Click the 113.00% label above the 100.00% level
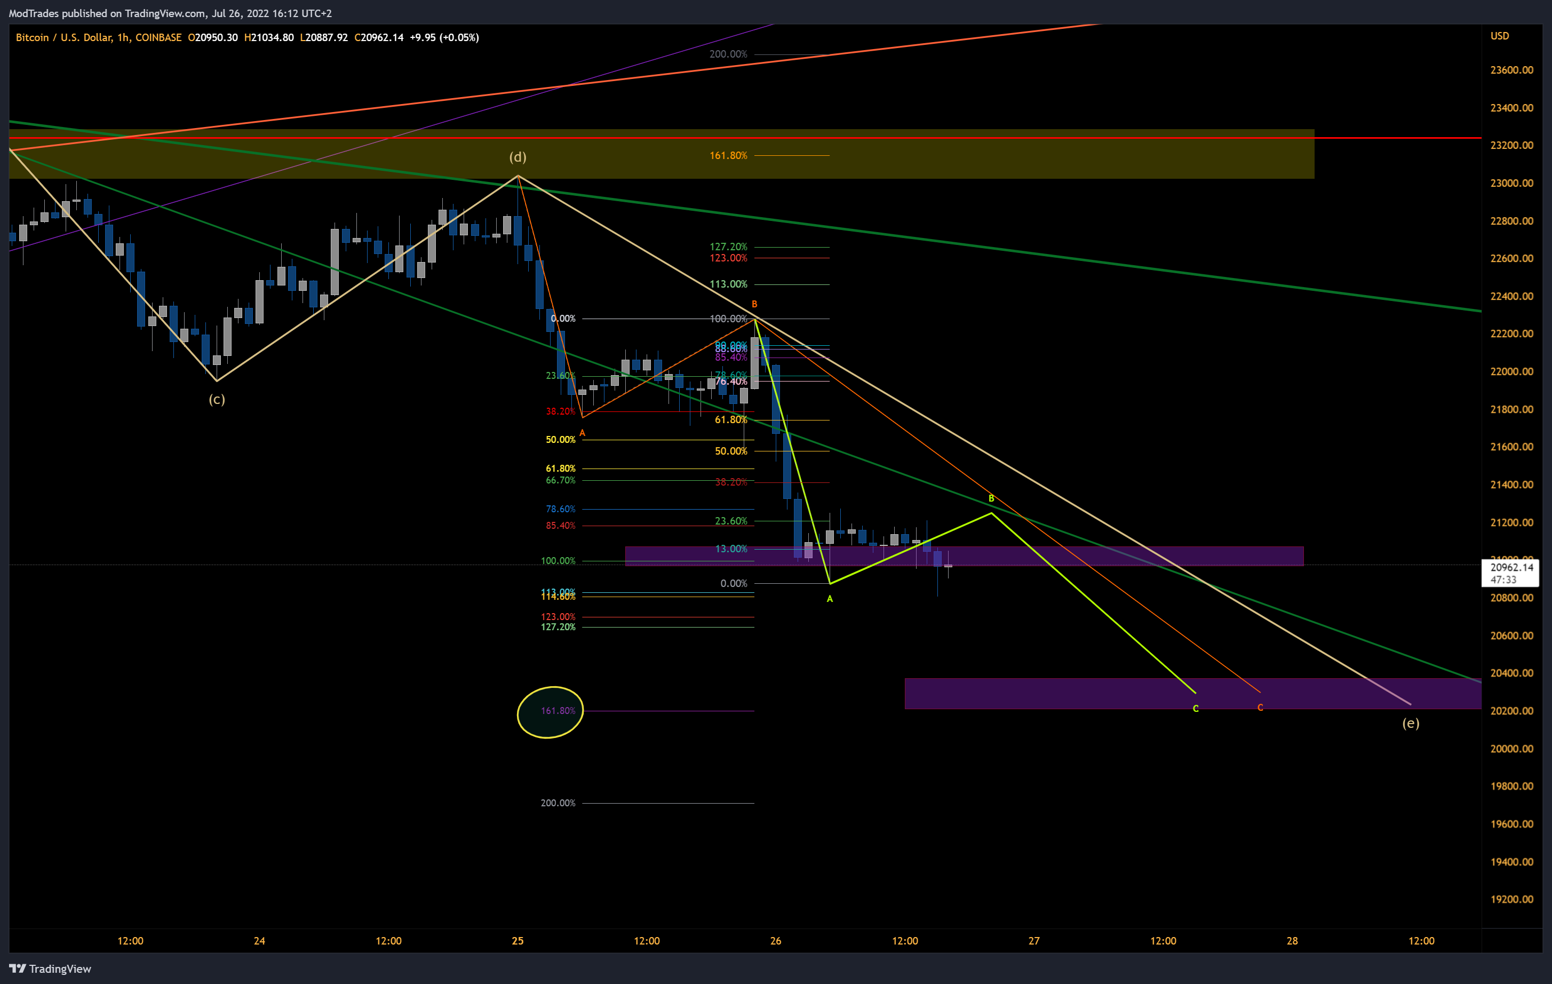Screen dimensions: 1552x984 coord(728,284)
